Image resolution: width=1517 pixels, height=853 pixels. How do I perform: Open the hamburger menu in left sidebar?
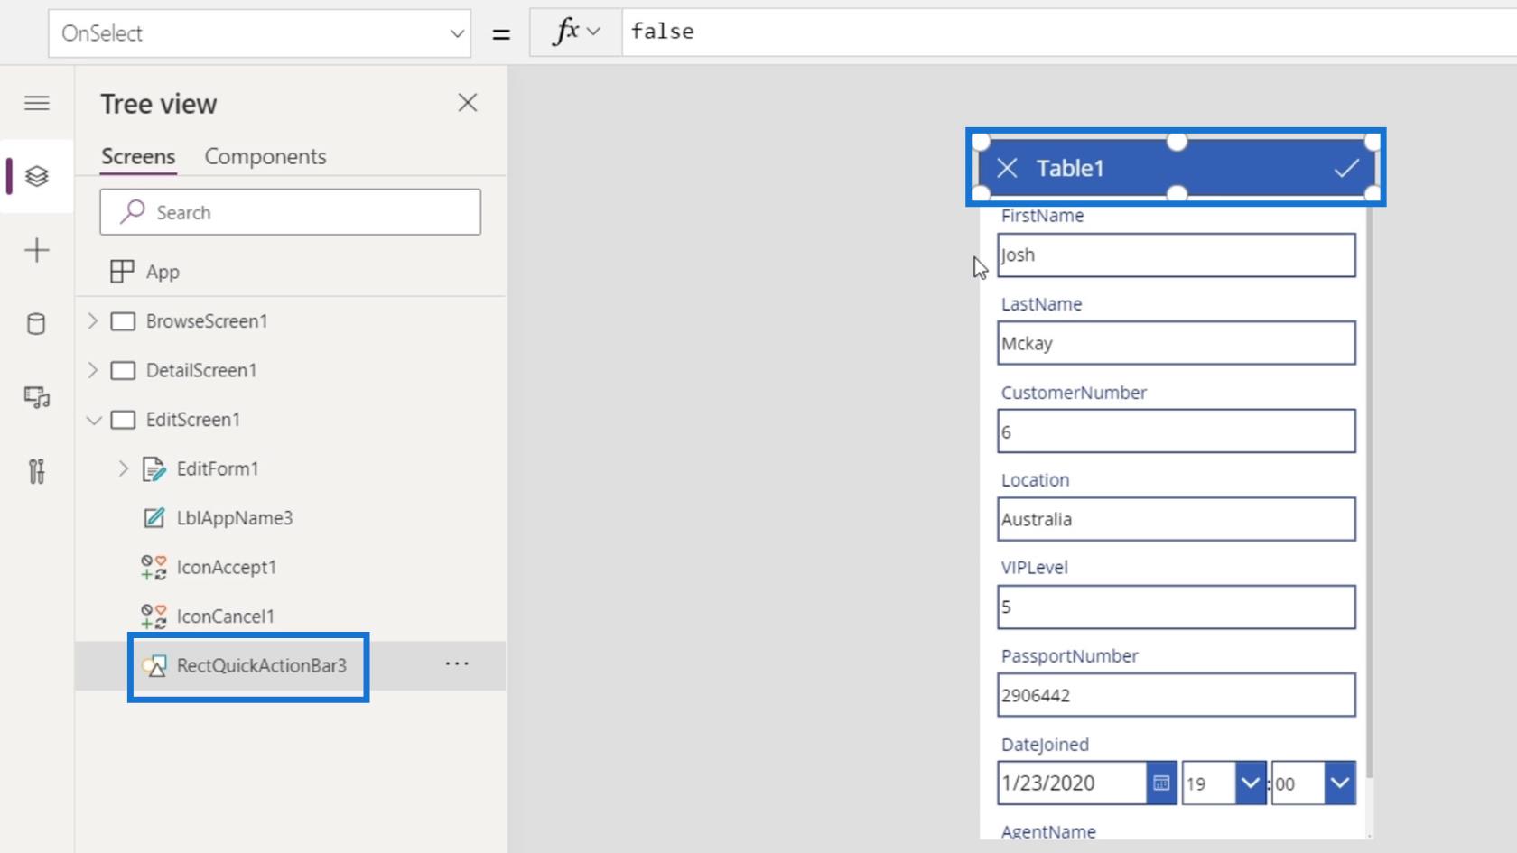[x=37, y=103]
